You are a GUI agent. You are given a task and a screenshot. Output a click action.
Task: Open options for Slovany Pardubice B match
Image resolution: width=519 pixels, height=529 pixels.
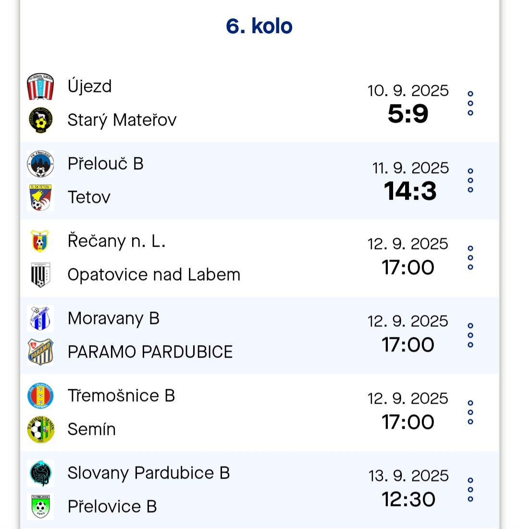pyautogui.click(x=470, y=490)
